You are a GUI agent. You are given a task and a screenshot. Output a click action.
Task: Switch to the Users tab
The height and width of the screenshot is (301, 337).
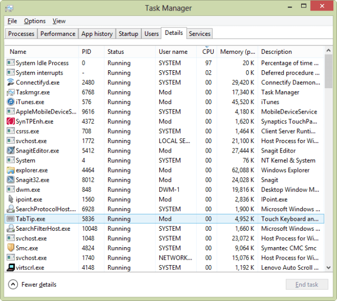(x=151, y=34)
